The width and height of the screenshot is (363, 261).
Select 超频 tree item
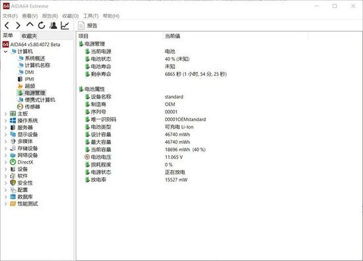(x=30, y=86)
